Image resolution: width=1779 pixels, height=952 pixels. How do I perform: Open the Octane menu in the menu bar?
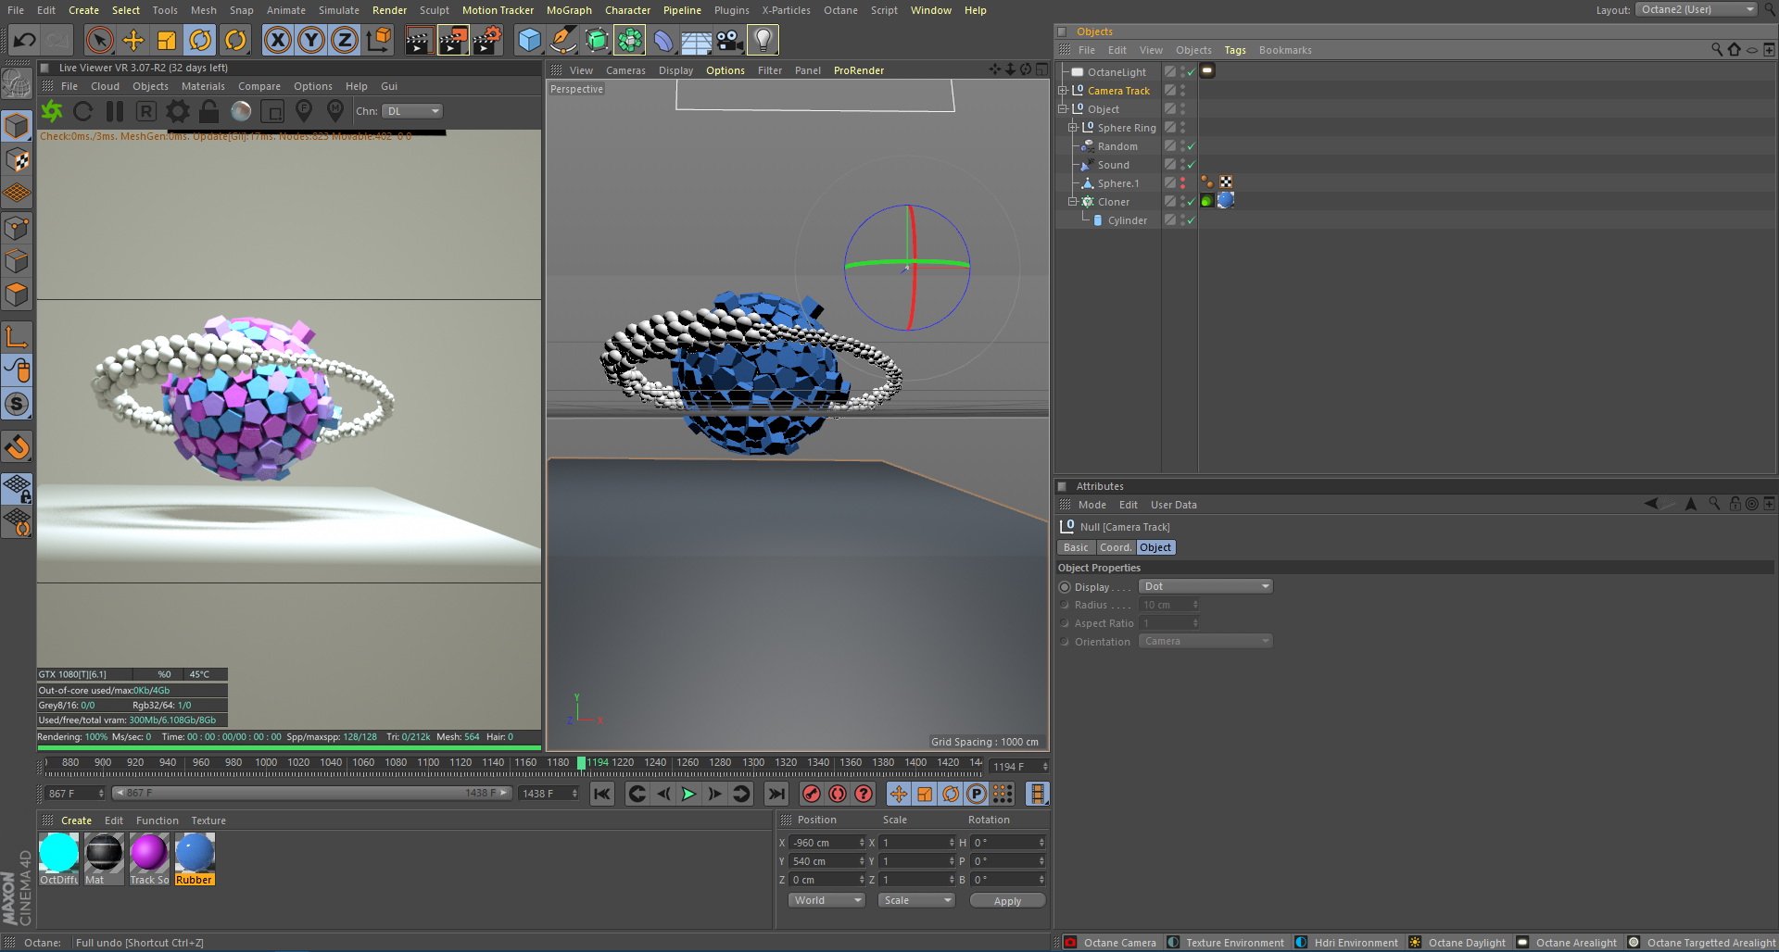click(840, 10)
